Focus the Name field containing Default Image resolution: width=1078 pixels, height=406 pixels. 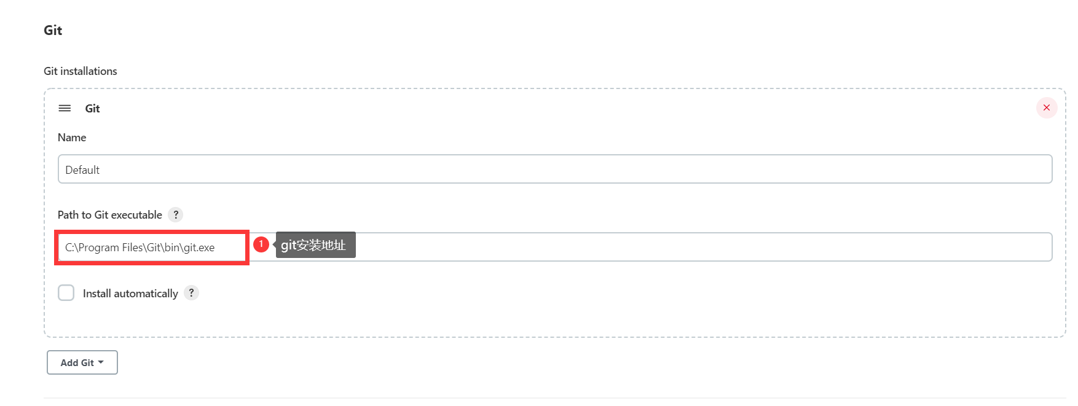click(554, 170)
